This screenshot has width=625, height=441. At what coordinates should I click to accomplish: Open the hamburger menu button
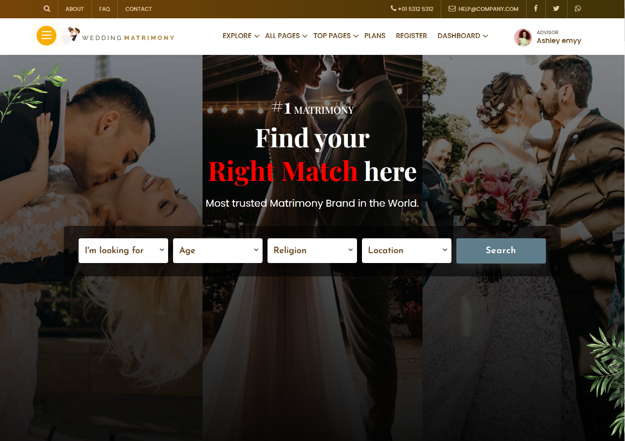tap(46, 36)
